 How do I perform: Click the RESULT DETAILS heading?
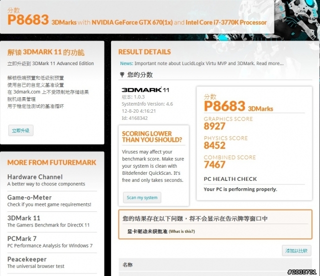144,52
